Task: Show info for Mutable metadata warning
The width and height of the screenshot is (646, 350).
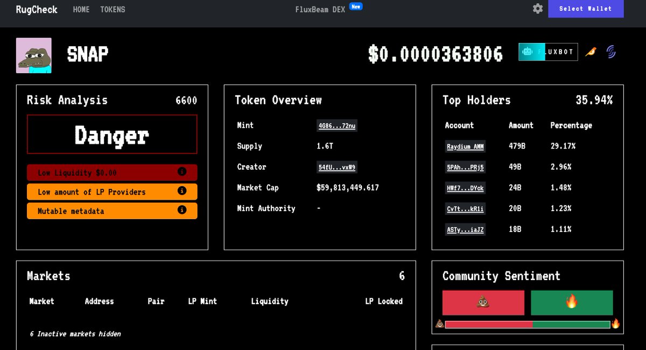Action: click(182, 210)
